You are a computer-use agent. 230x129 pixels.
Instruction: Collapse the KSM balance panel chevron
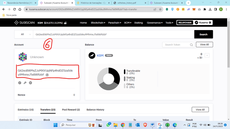click(207, 56)
